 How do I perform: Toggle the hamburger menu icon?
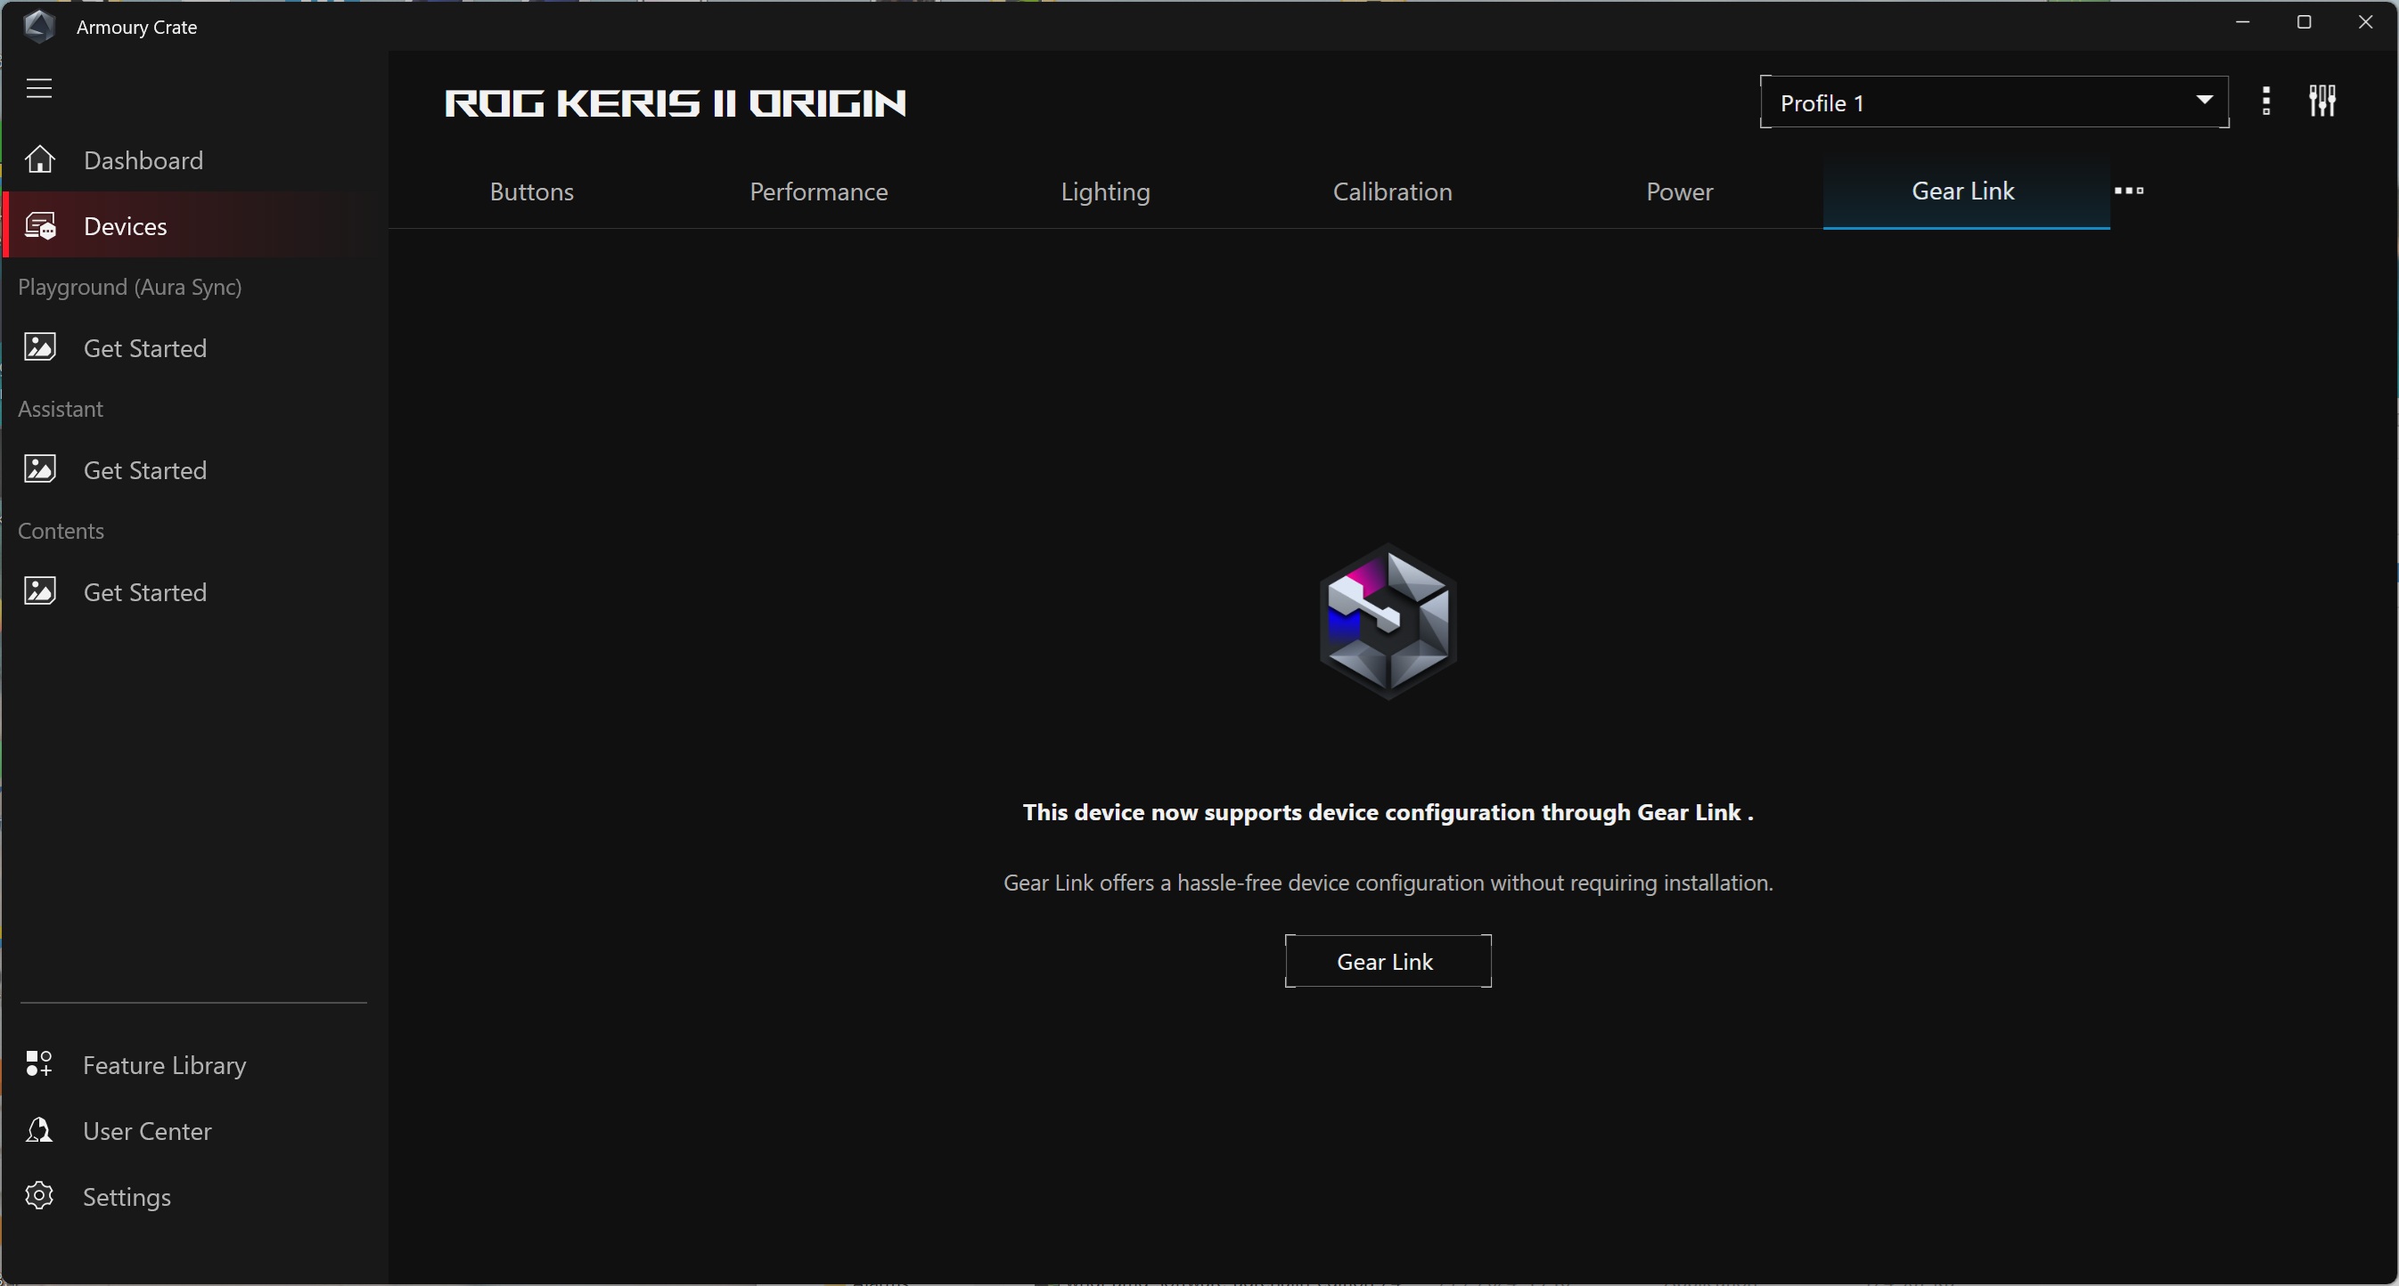(x=38, y=88)
